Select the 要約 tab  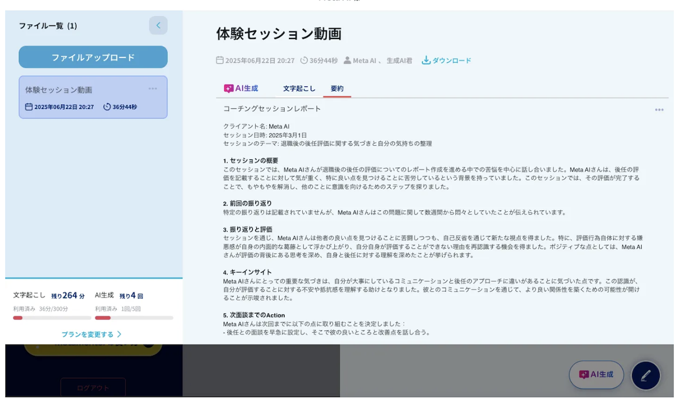pos(337,88)
